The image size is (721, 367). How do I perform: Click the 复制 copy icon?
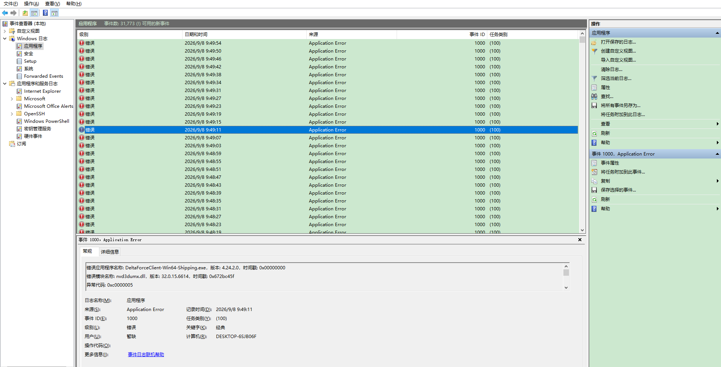pos(594,181)
